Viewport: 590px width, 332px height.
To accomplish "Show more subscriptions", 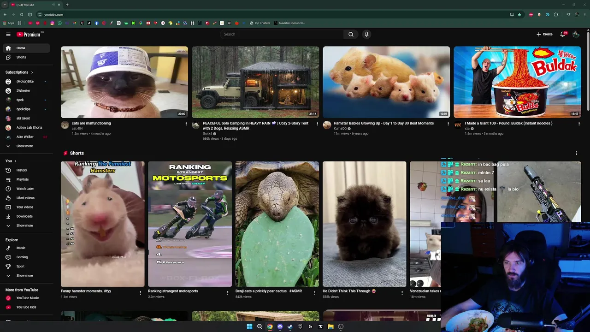I will (x=26, y=146).
